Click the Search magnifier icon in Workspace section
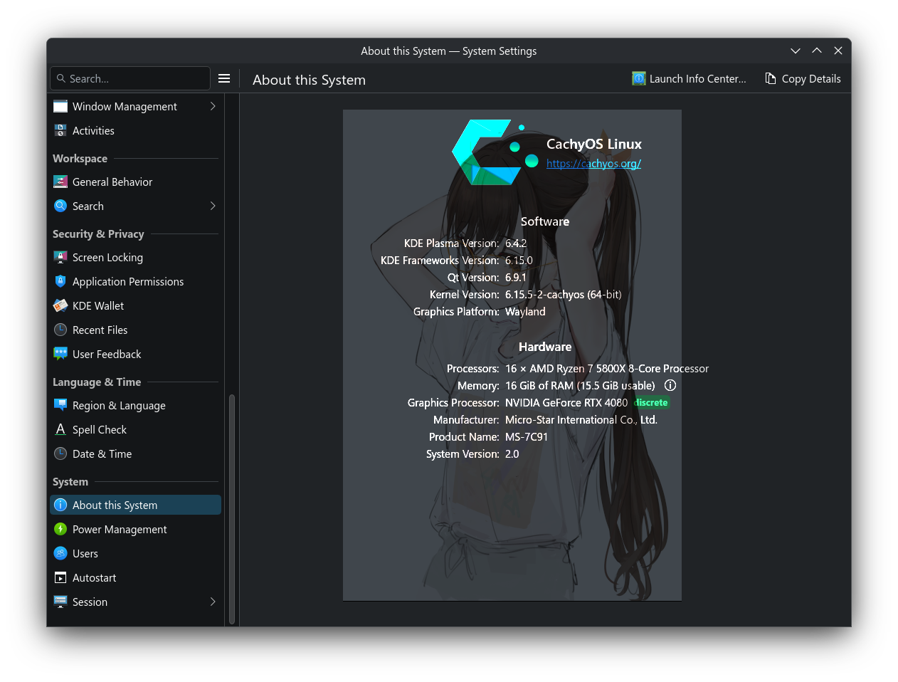Image resolution: width=898 pixels, height=682 pixels. coord(60,206)
